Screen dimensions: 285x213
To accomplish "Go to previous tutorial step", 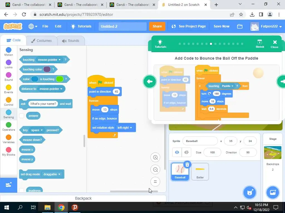I will click(149, 82).
